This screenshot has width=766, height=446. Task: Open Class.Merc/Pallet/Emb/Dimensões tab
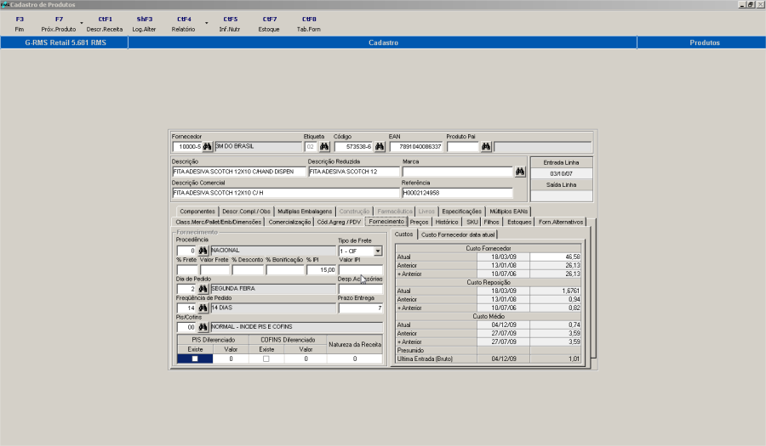tap(219, 222)
